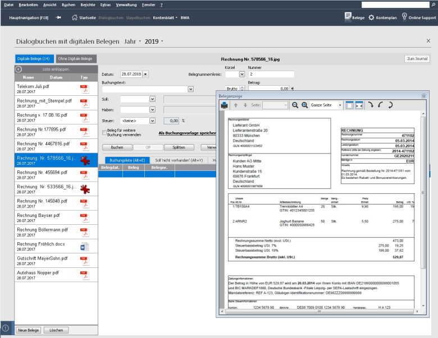Open Online Support
438x338 pixels.
click(x=418, y=17)
